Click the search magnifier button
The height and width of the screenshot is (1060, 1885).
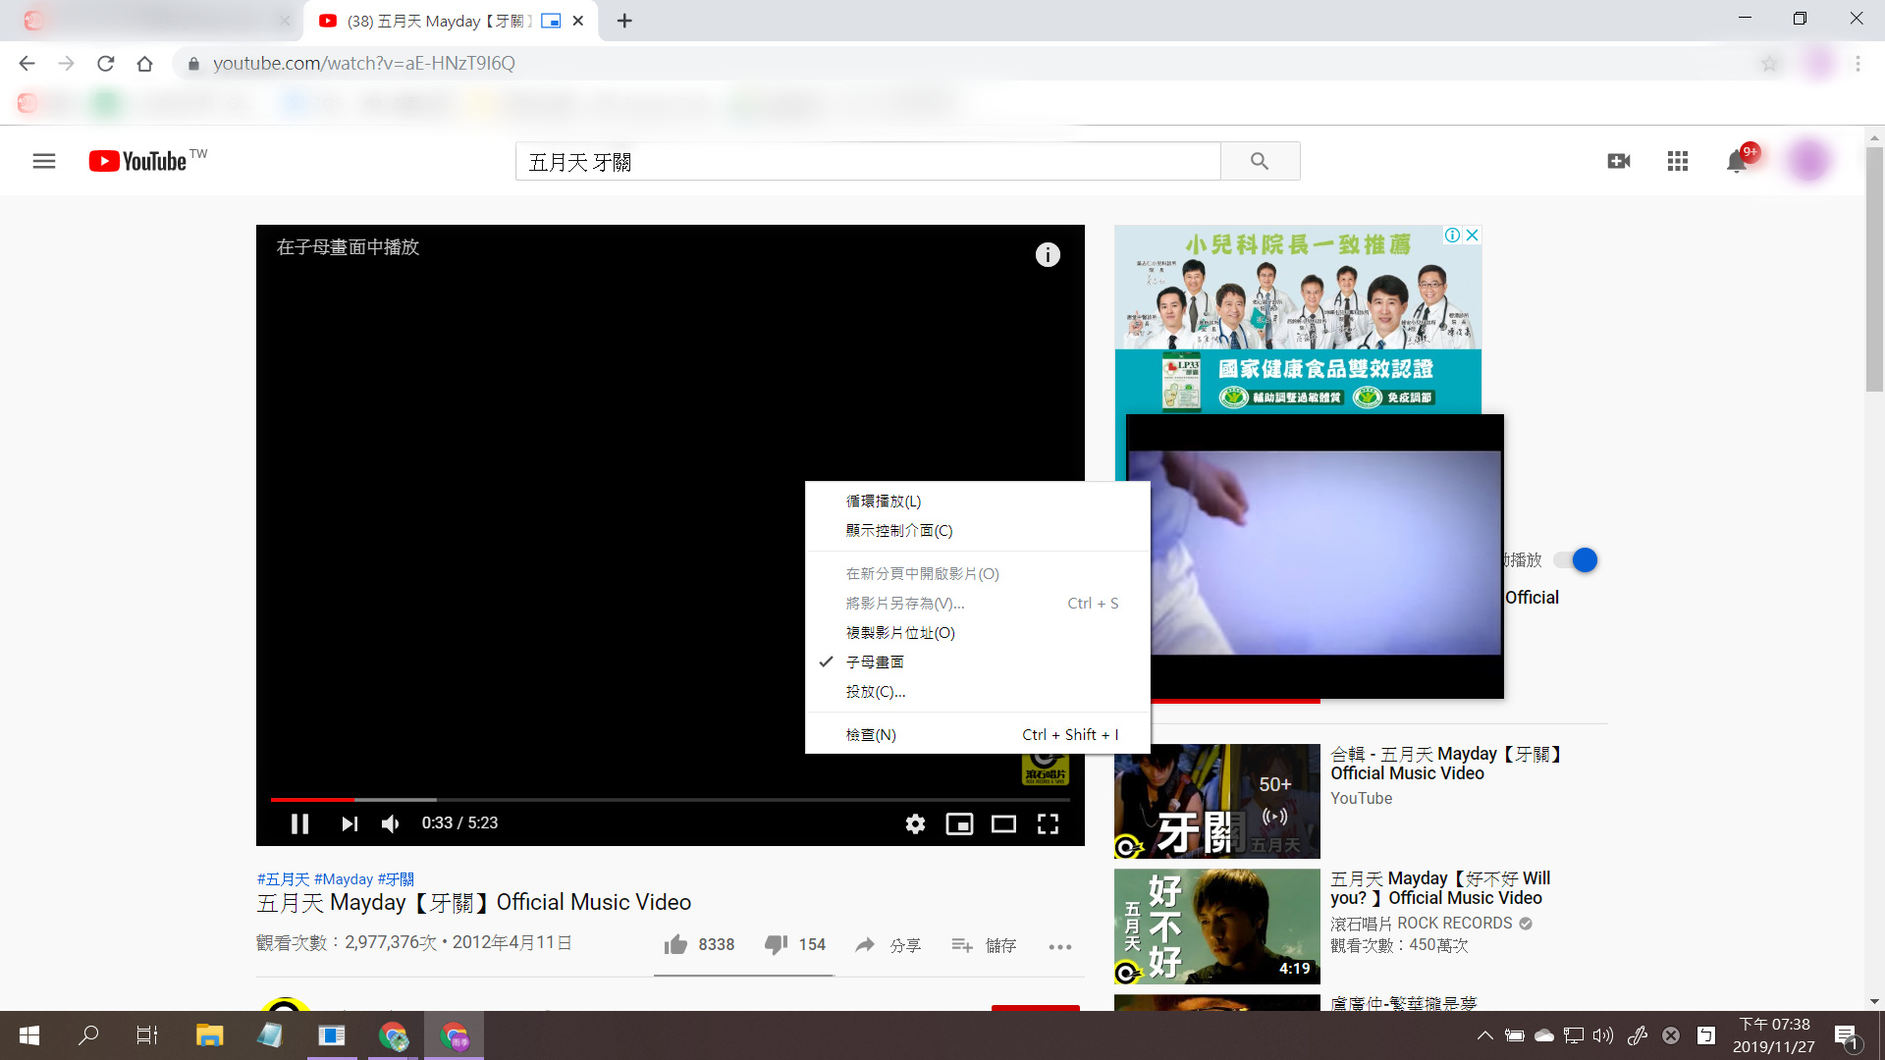coord(1260,161)
